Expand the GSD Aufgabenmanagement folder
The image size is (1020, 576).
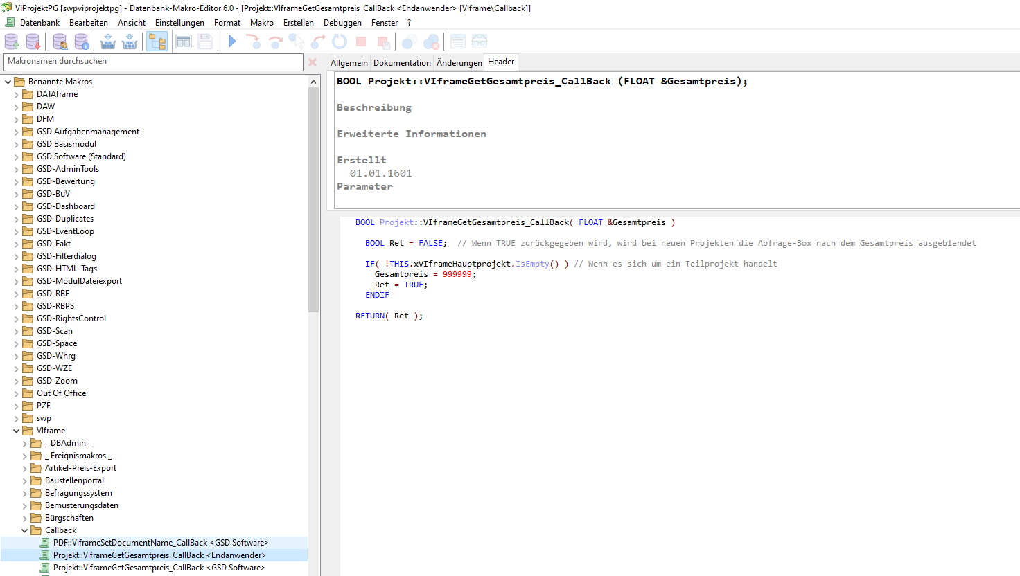click(16, 132)
